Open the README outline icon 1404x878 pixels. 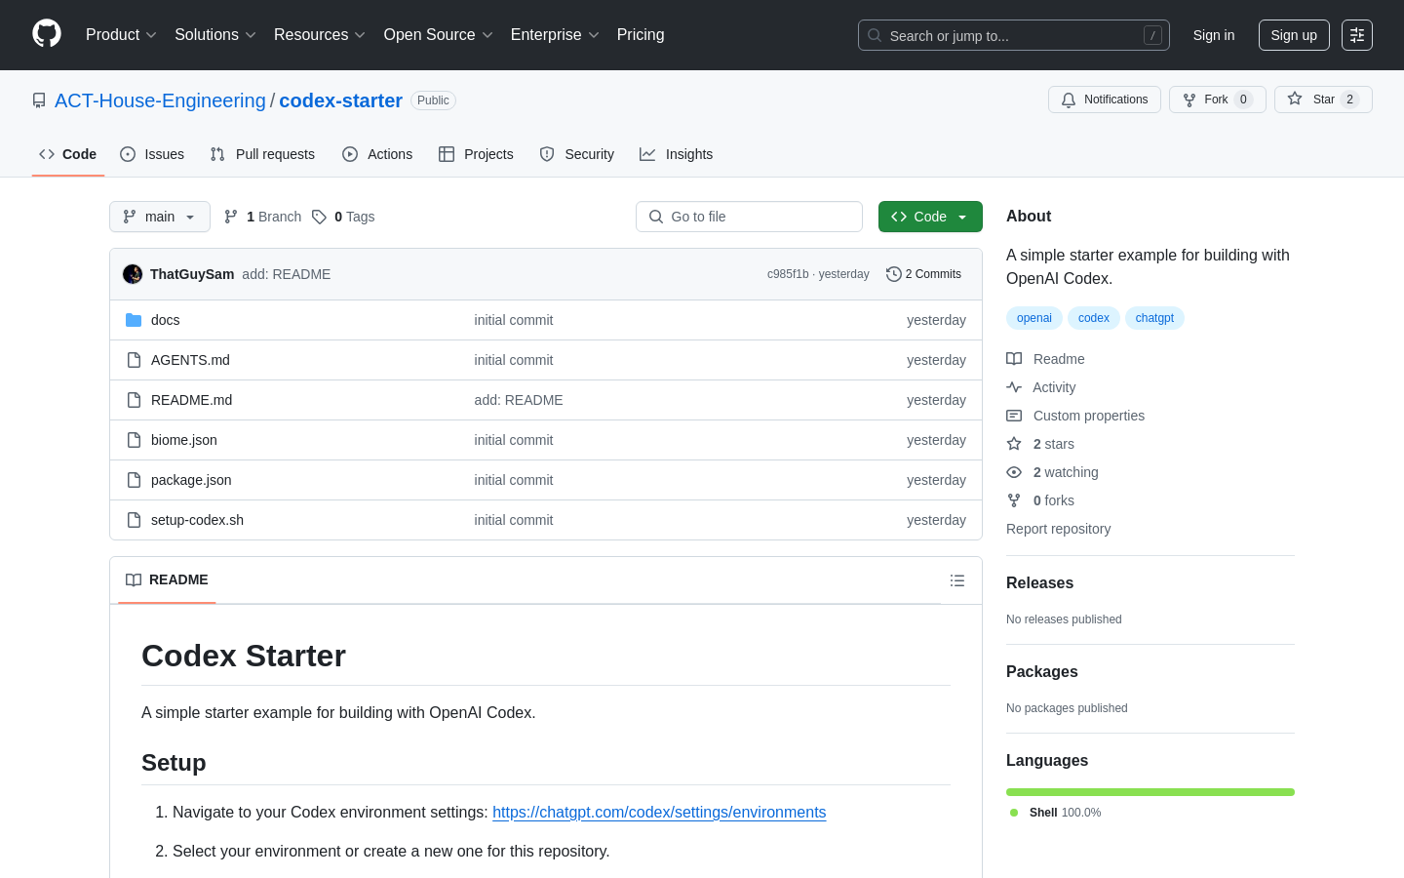click(x=957, y=580)
